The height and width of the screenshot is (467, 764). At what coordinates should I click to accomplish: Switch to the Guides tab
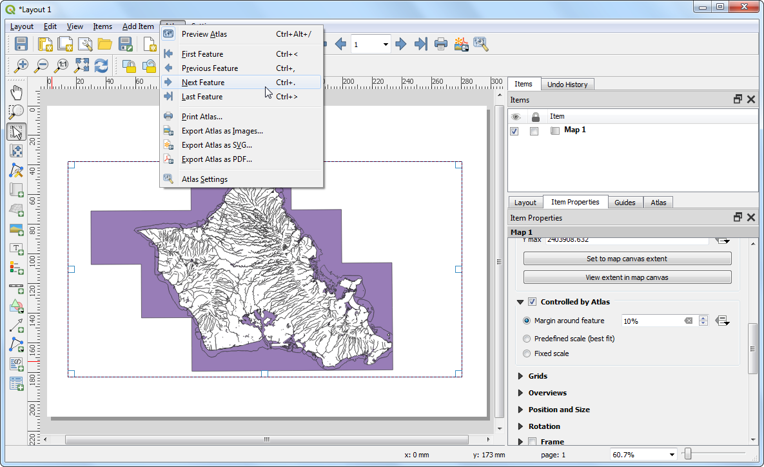(624, 203)
